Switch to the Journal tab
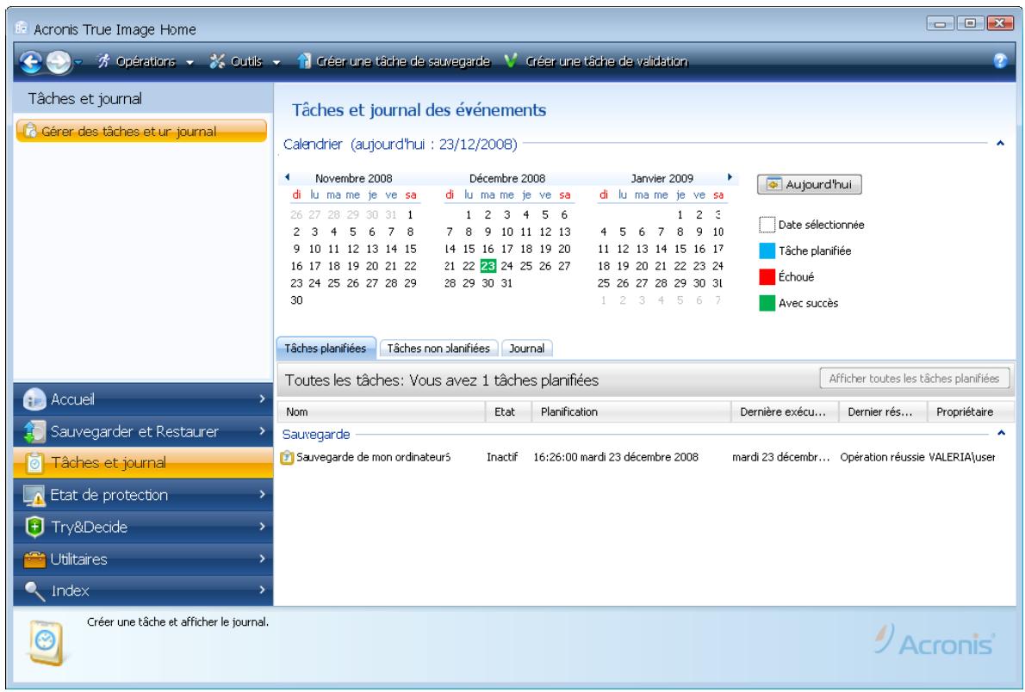Screen dimensions: 1025x692 [x=527, y=349]
